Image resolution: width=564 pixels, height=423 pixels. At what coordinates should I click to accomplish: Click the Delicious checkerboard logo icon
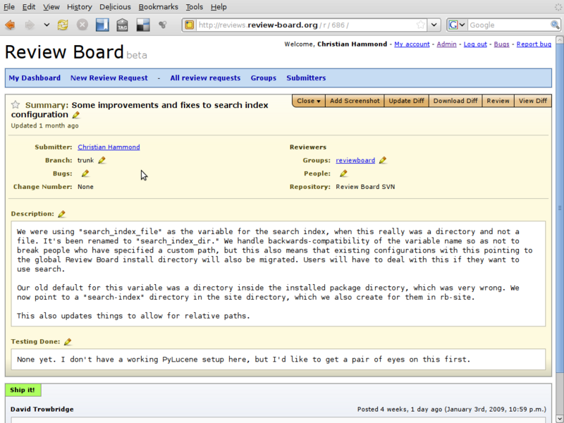click(143, 25)
